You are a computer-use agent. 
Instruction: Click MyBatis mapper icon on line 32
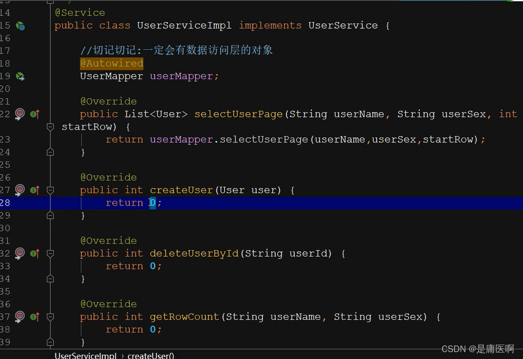[x=20, y=254]
